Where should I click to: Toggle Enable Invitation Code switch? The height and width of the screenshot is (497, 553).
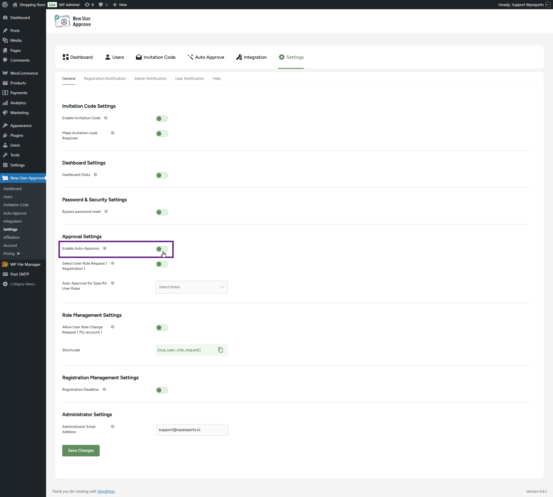[162, 119]
